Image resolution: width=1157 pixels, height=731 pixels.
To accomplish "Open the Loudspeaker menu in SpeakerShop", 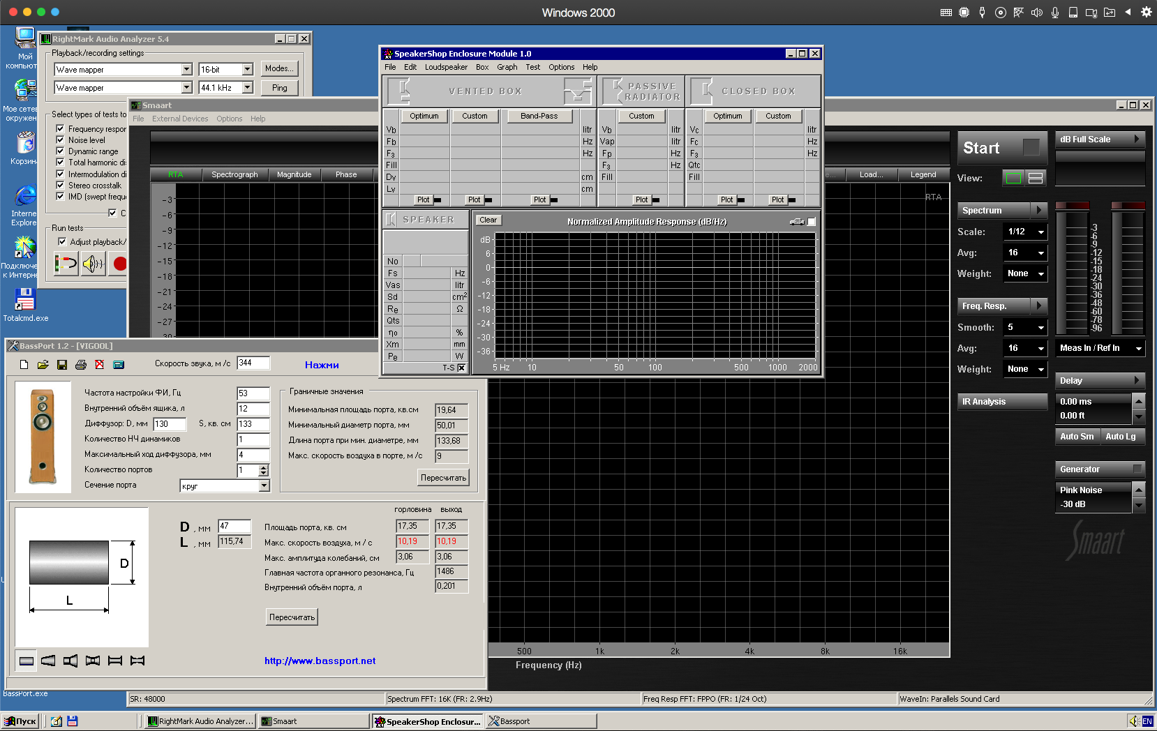I will (446, 67).
